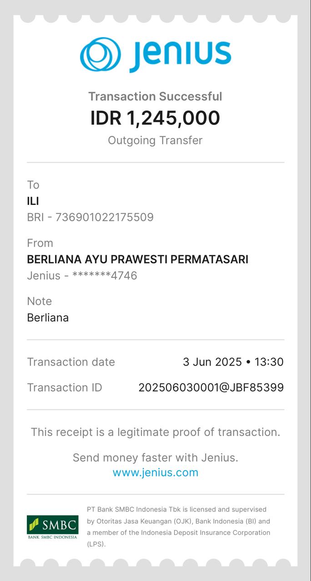Click the SMBC Bank Indonesia logo
Image resolution: width=311 pixels, height=581 pixels.
(52, 527)
